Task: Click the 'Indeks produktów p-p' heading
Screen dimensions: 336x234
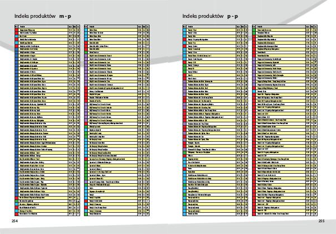Action: tap(210, 17)
